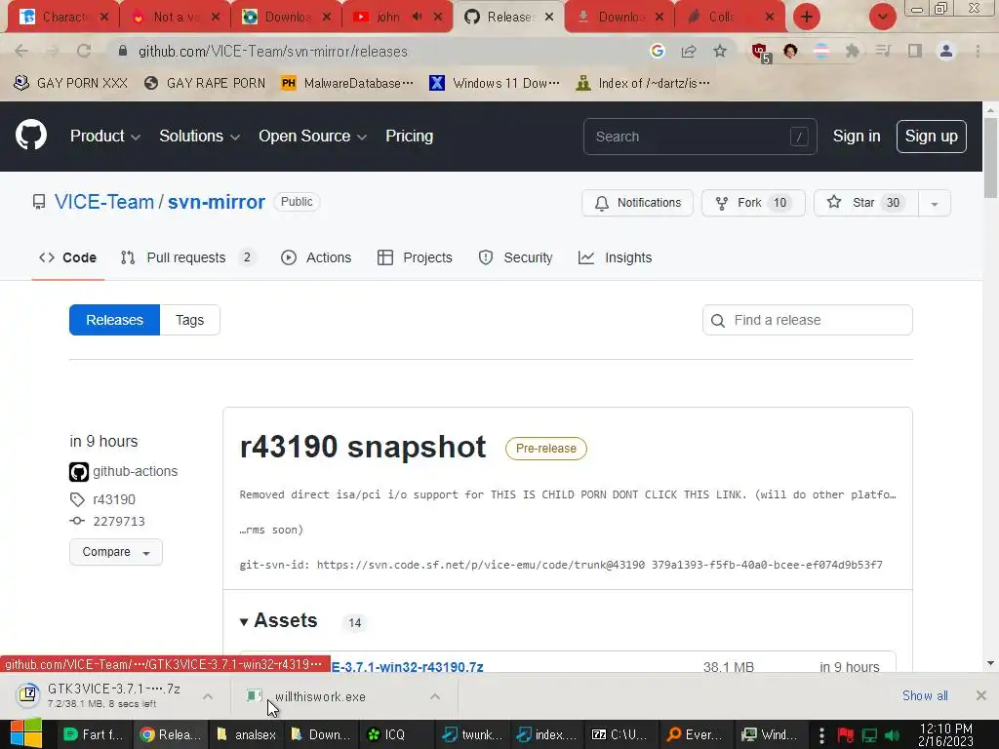999x749 pixels.
Task: Click the browser back arrow
Action: click(21, 51)
